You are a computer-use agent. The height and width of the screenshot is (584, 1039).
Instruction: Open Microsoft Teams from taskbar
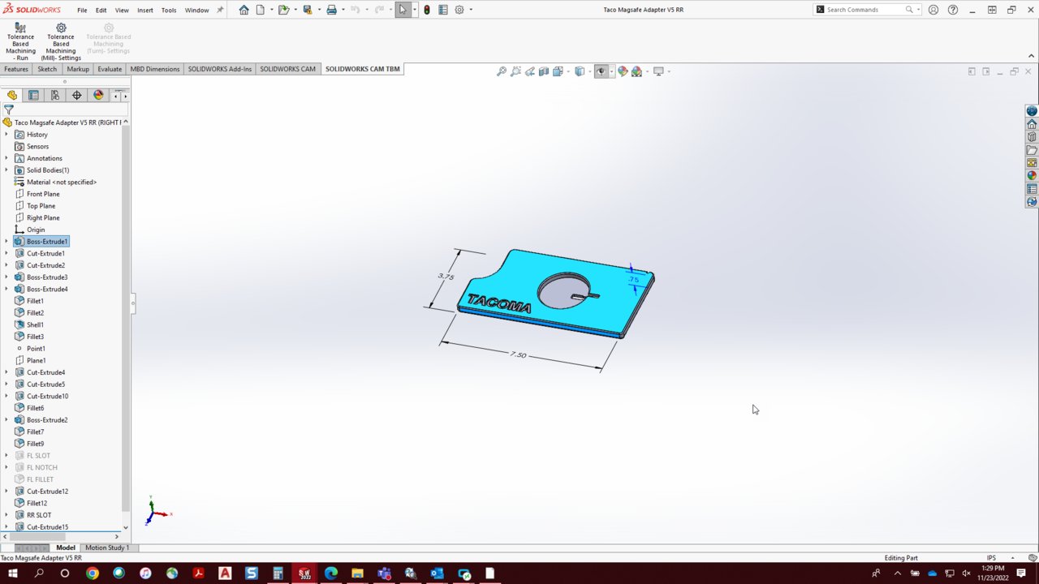384,573
